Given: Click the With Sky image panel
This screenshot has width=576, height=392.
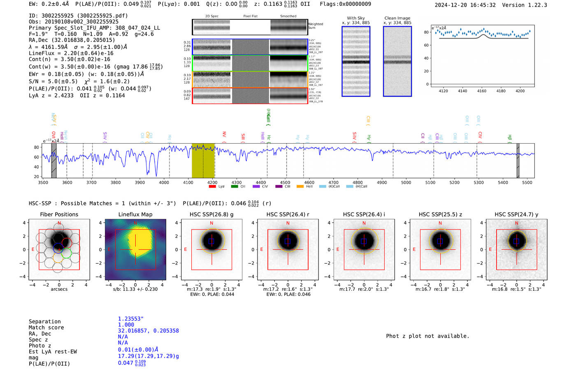Looking at the screenshot, I should [356, 61].
